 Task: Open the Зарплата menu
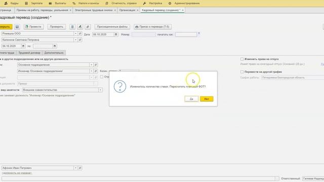click(x=34, y=4)
